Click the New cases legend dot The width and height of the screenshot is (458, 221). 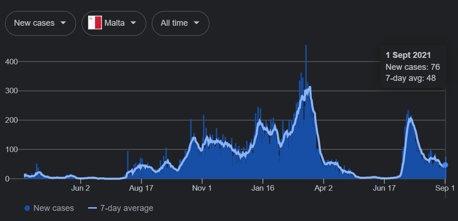click(27, 208)
